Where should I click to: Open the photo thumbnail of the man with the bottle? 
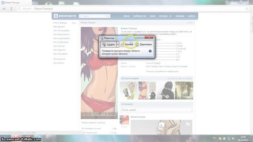coord(184,90)
